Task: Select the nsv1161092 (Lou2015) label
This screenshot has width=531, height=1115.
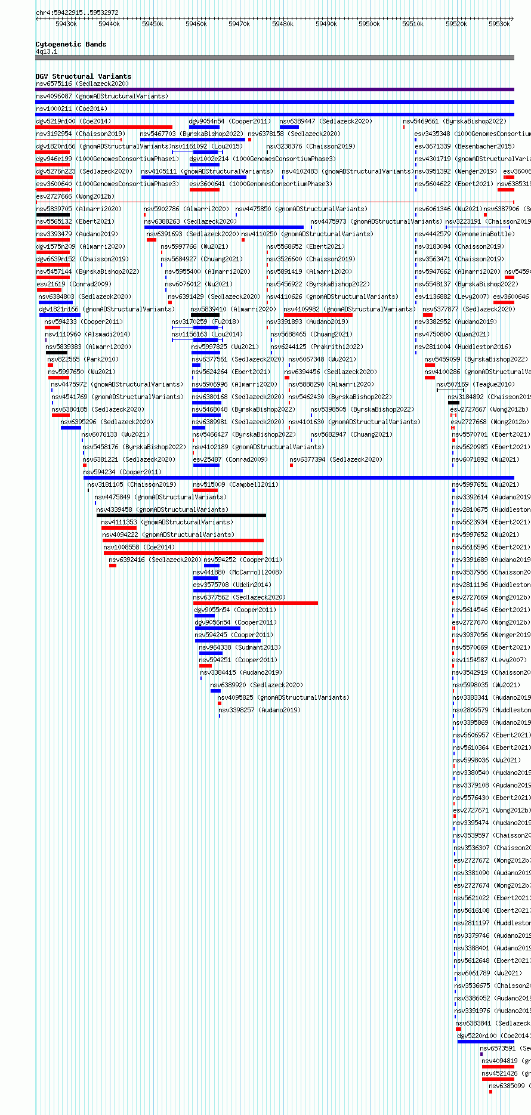Action: tap(207, 146)
